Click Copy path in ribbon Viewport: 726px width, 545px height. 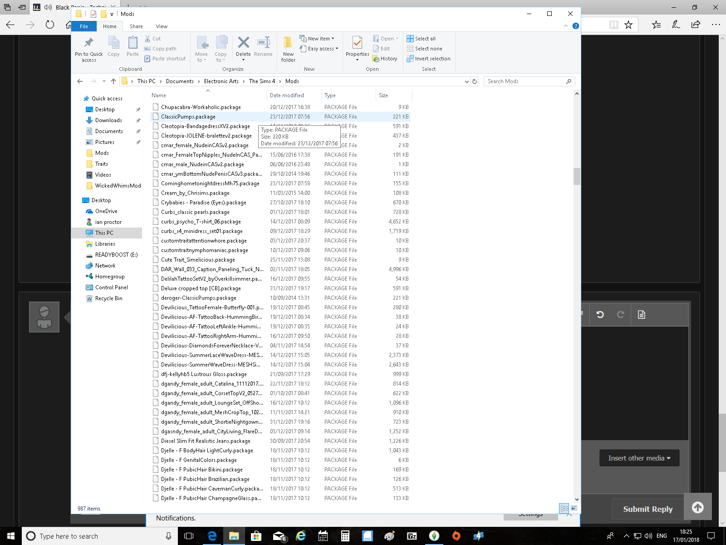[x=160, y=49]
